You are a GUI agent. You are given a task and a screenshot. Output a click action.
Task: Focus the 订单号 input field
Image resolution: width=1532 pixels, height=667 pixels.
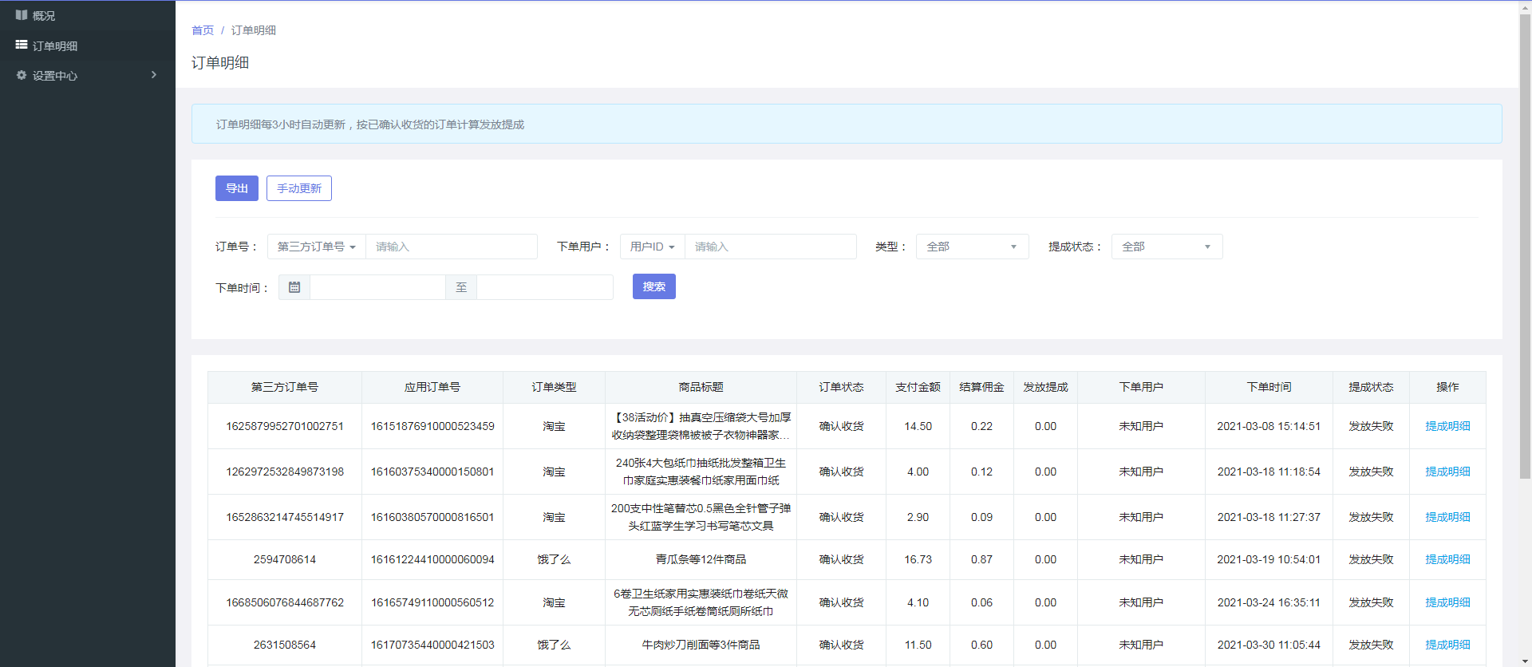(x=452, y=247)
